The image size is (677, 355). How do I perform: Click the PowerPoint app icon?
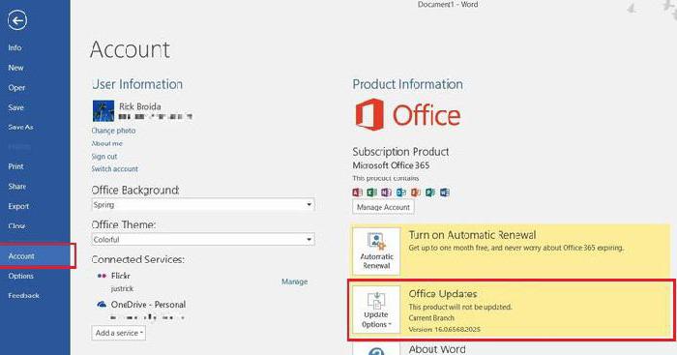[x=416, y=192]
